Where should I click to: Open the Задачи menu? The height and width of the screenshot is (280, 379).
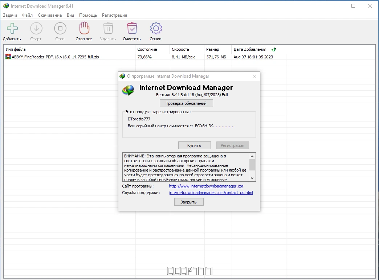click(x=10, y=15)
